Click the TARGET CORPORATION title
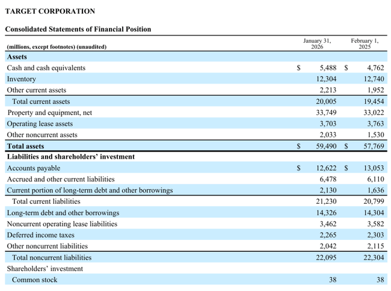The height and width of the screenshot is (291, 391). click(50, 11)
